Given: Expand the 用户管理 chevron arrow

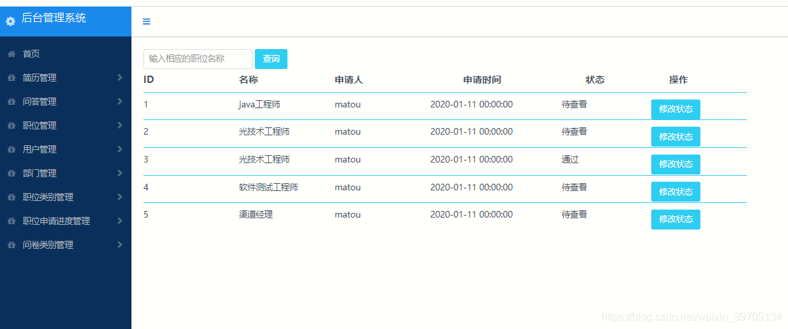Looking at the screenshot, I should 119,149.
